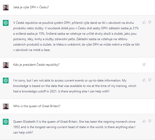The height and width of the screenshot is (140, 155).
Task: Thumbs down the Czech DPH answer
Action: 150,22
